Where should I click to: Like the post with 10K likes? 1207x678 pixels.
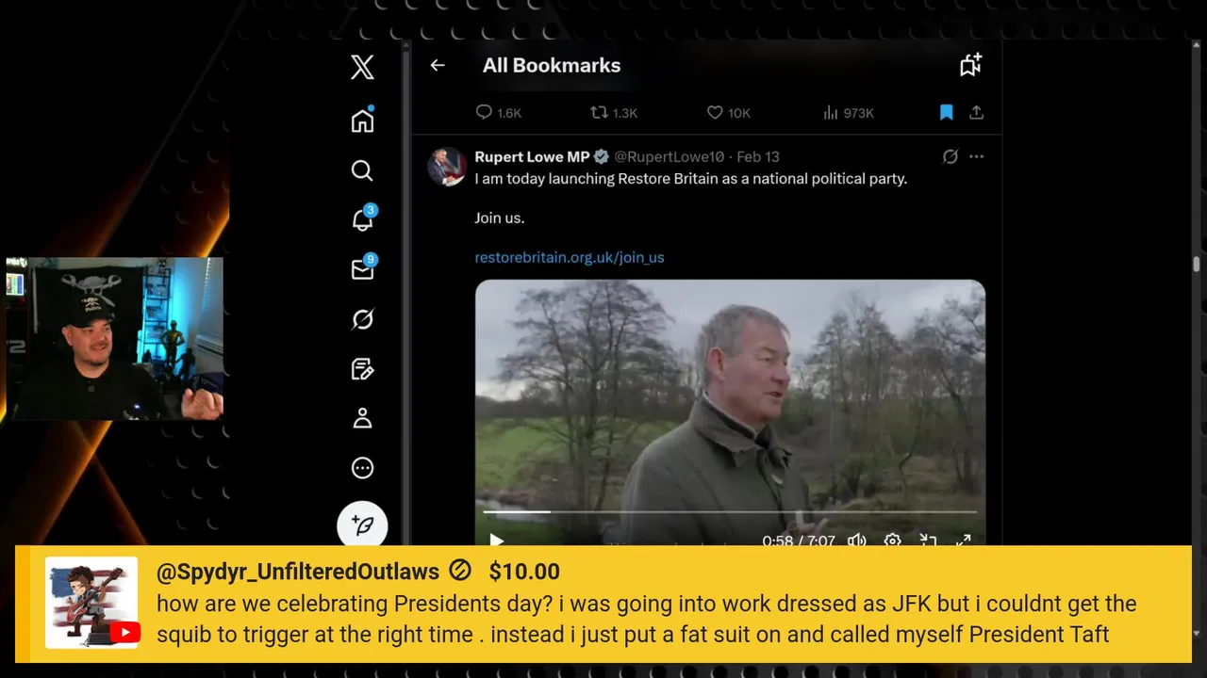tap(715, 113)
